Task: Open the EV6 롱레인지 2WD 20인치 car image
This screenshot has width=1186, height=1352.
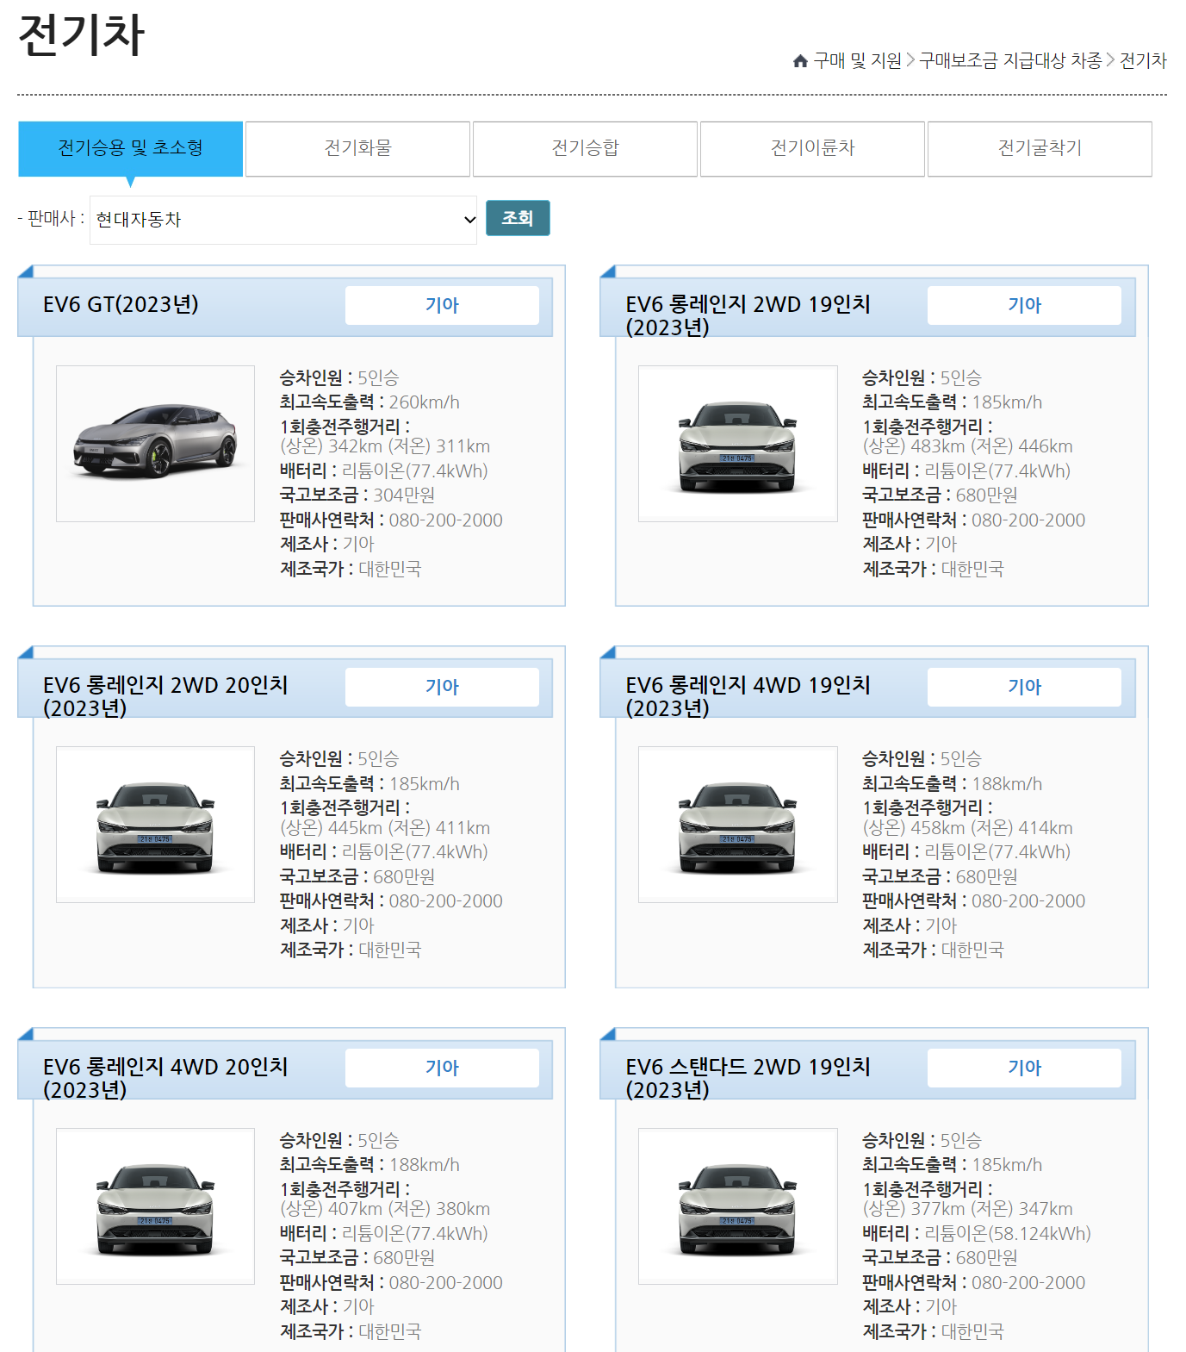Action: 155,825
